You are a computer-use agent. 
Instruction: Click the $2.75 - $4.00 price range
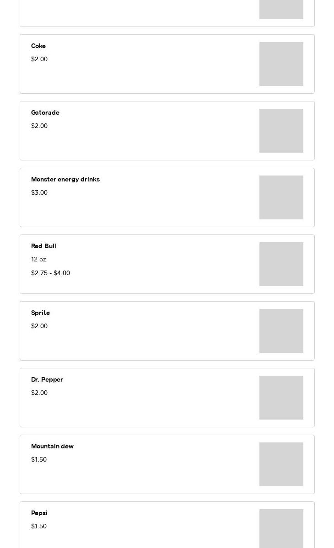coord(50,273)
